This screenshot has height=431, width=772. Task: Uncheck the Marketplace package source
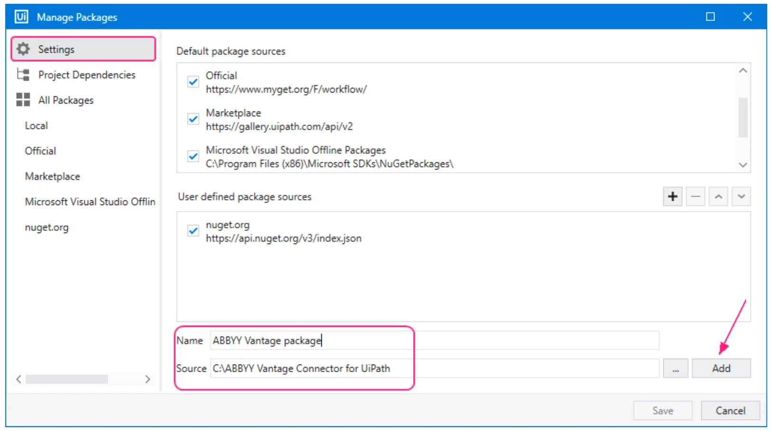[193, 119]
